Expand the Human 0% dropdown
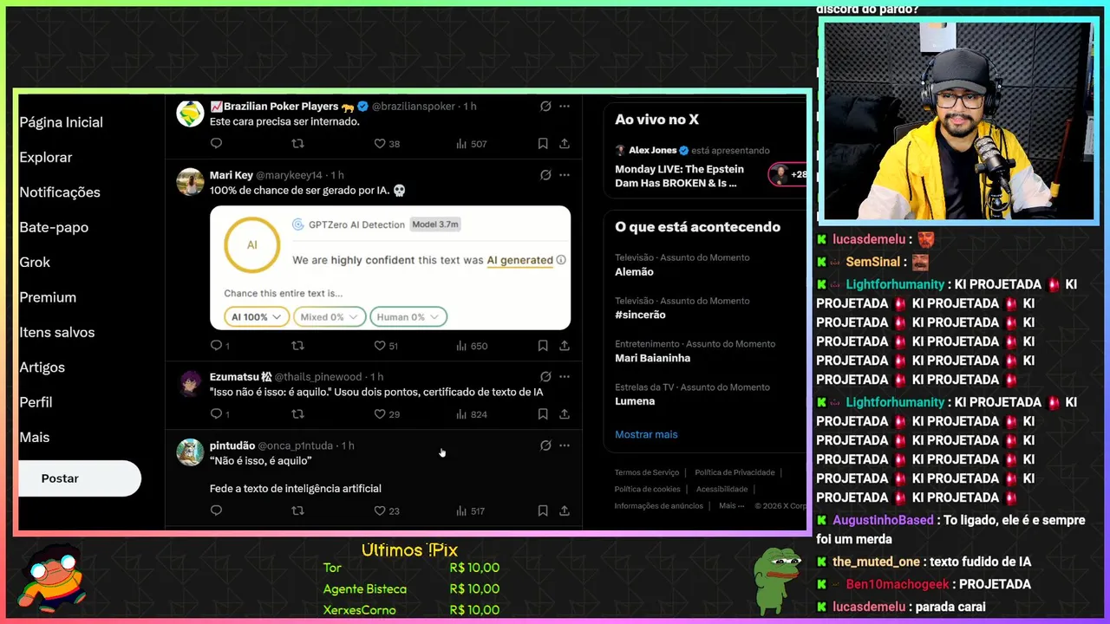This screenshot has width=1110, height=624. coord(408,317)
